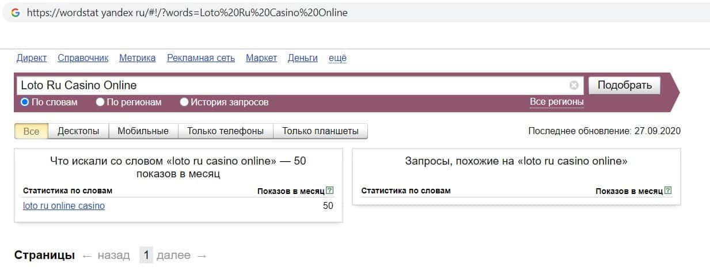Go to the next page via "далее"

pyautogui.click(x=173, y=256)
